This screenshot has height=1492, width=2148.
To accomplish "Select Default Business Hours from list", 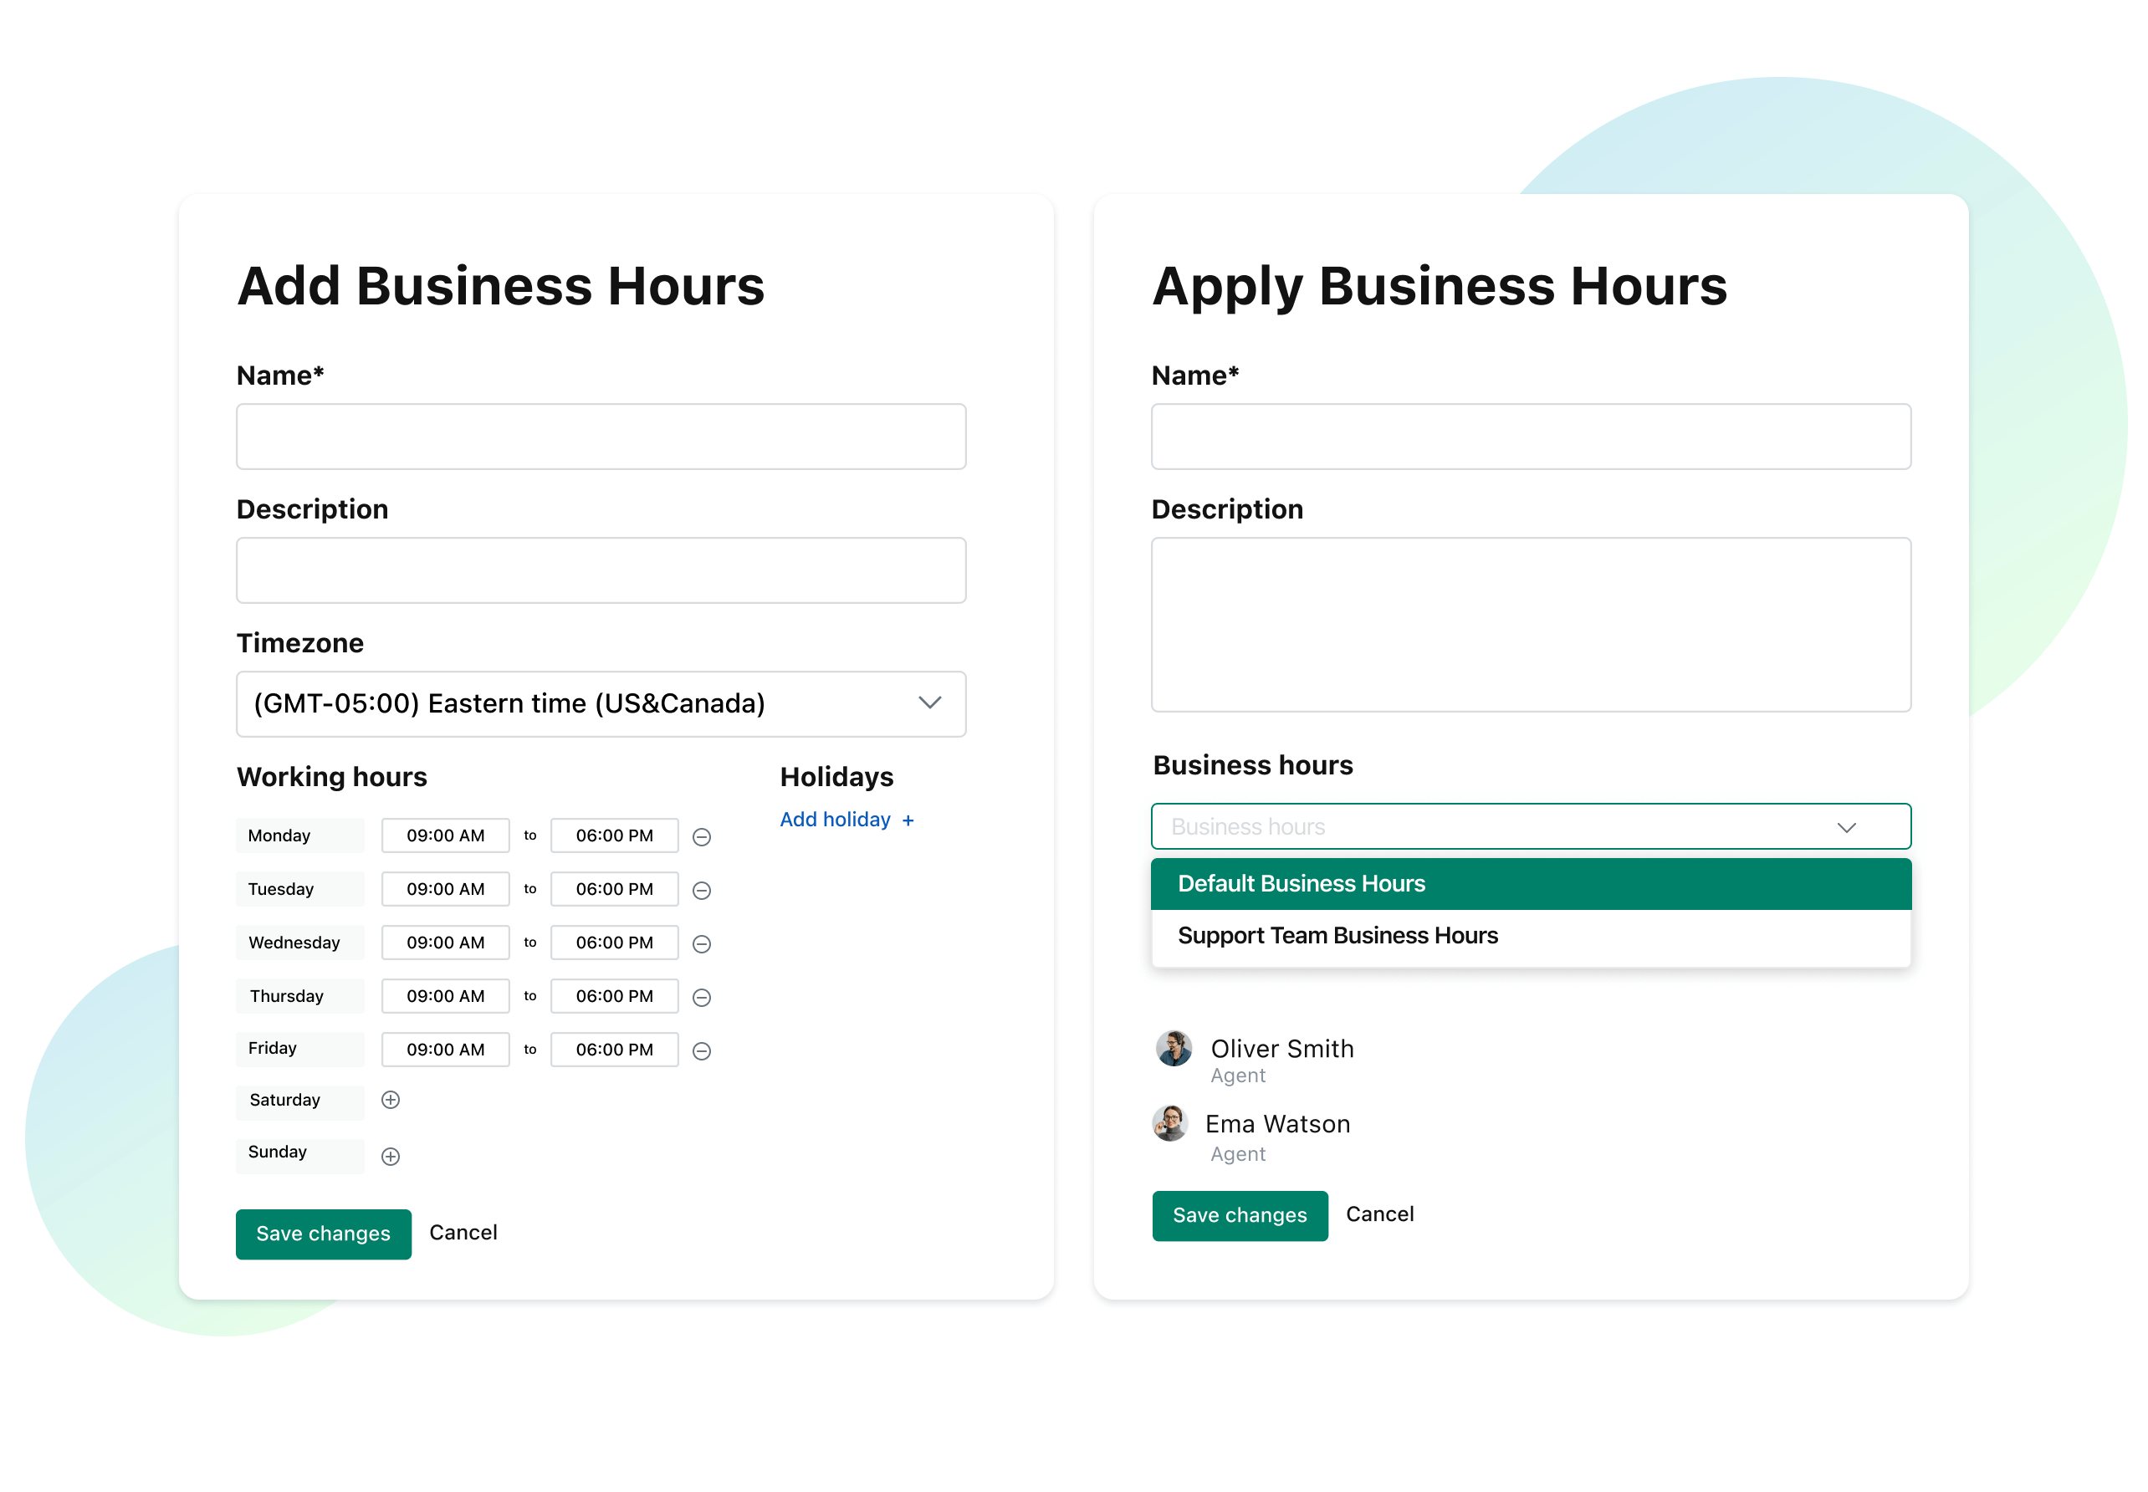I will [1532, 881].
